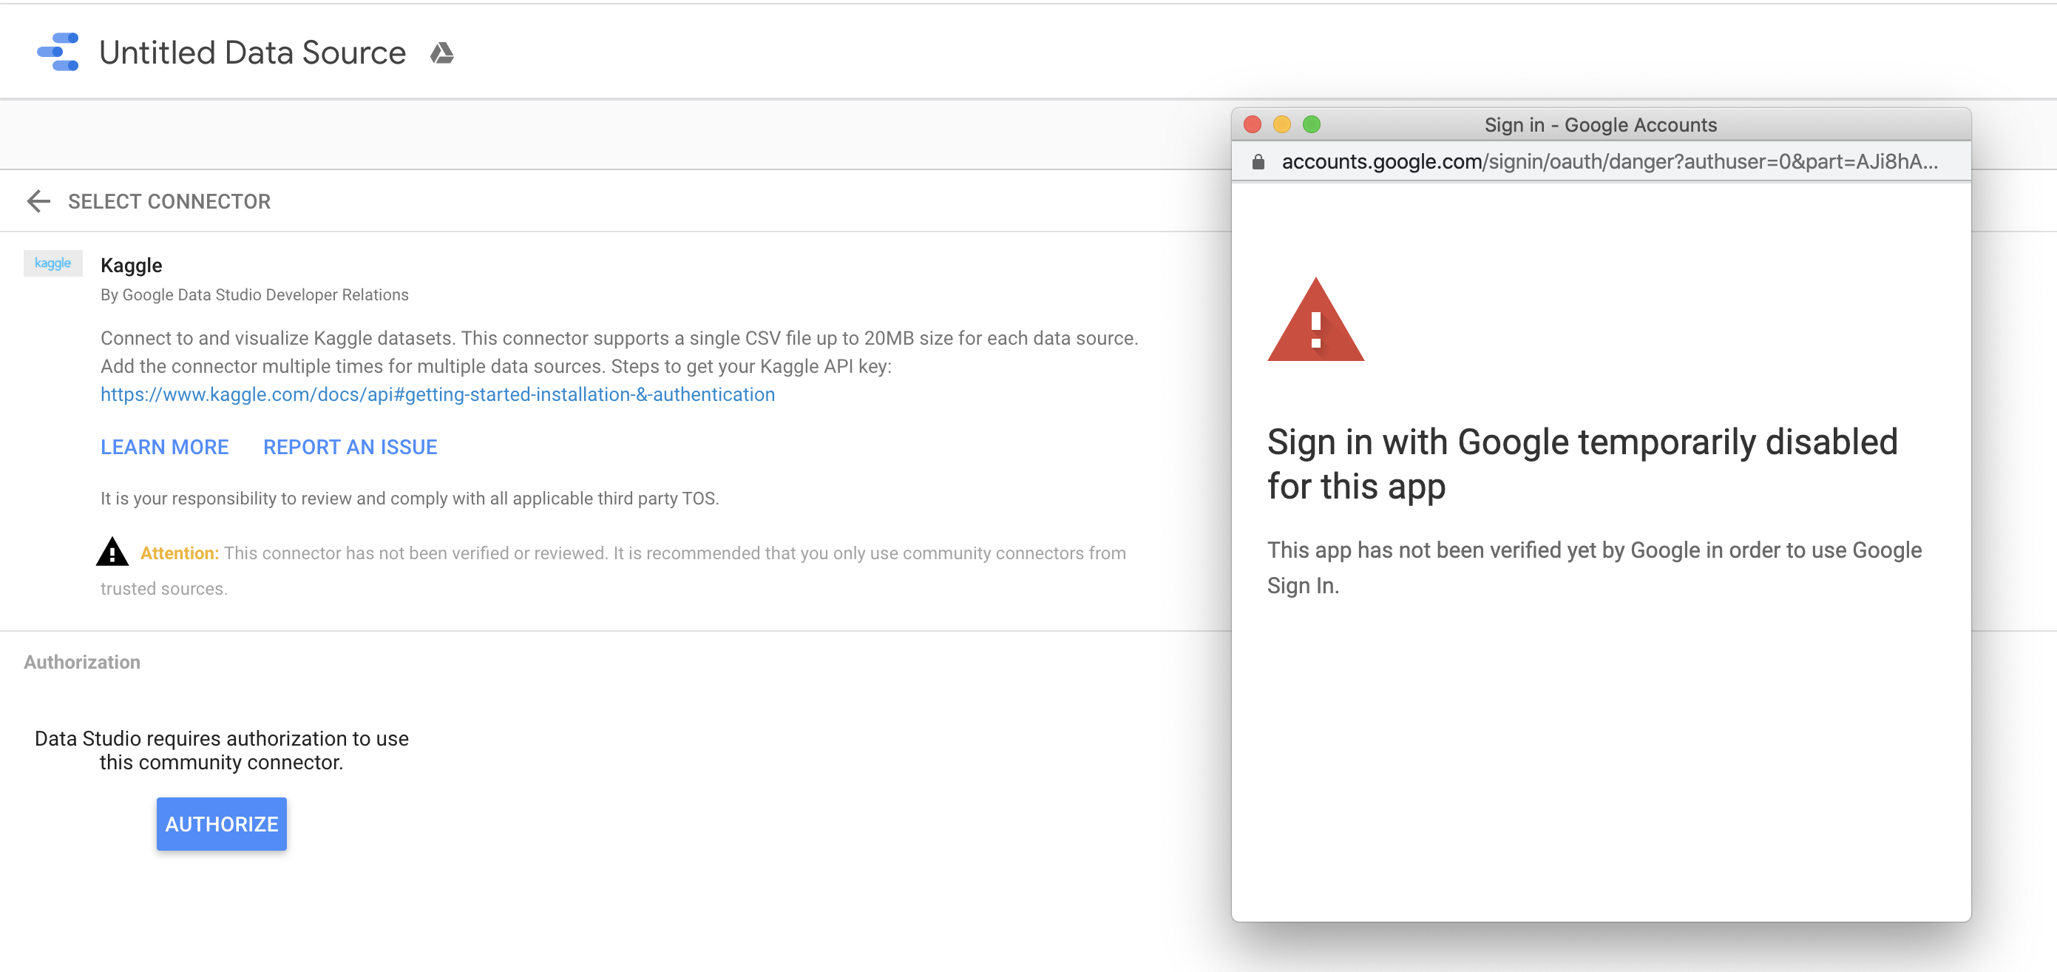
Task: Maximize the popup with green button
Action: pos(1311,124)
